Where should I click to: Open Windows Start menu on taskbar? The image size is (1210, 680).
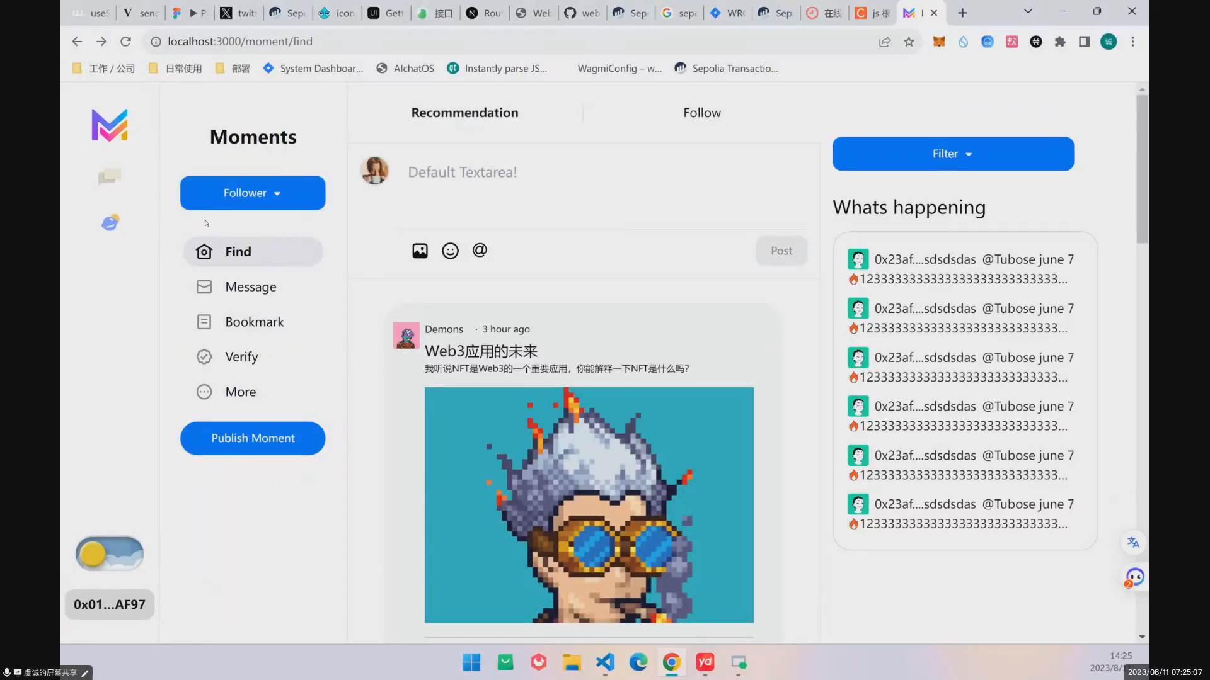pos(471,662)
